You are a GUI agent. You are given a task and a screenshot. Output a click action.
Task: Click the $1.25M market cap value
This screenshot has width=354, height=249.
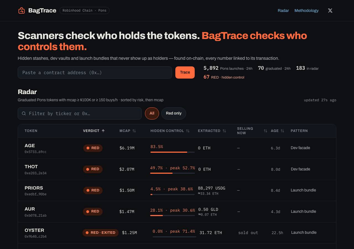[129, 233]
